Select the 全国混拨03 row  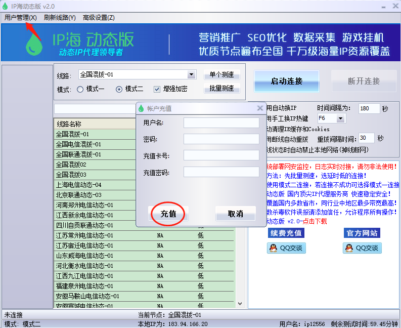point(95,175)
